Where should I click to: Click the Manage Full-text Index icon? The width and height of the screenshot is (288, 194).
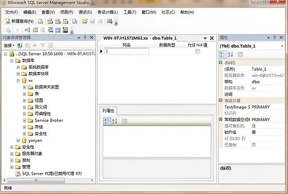pos(43,30)
